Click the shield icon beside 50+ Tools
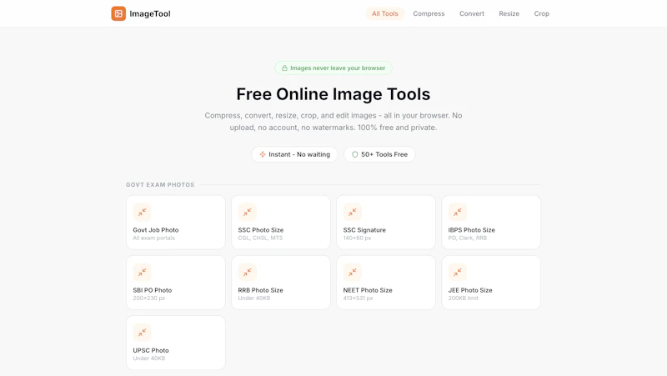This screenshot has width=667, height=376. (x=355, y=154)
